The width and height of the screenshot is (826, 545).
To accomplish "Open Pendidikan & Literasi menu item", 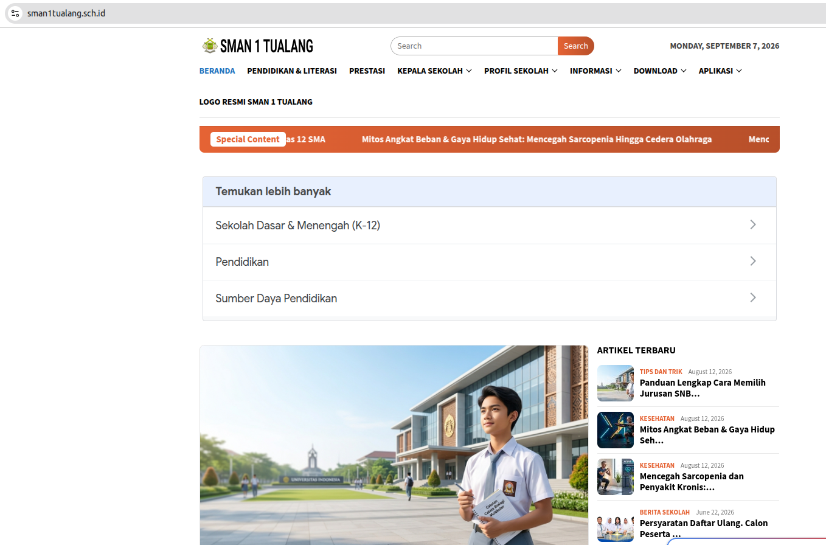I will tap(292, 71).
